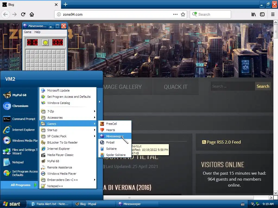Select the Blog browser tab
Screen dimensions: 278x208
(x=30, y=4)
